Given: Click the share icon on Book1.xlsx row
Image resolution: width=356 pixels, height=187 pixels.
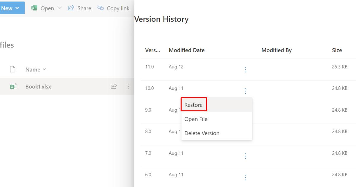Looking at the screenshot, I should point(113,87).
